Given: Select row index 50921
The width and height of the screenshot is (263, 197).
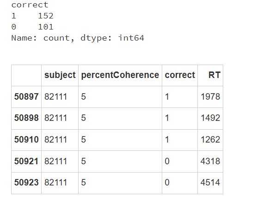Looking at the screenshot, I should click(x=26, y=161).
